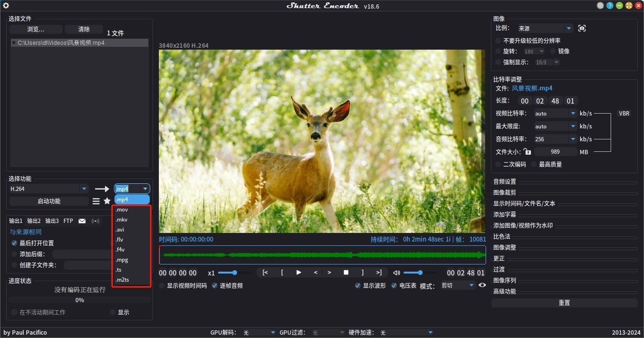644x338 pixels.
Task: Switch to the 输出2 tab
Action: pyautogui.click(x=34, y=221)
